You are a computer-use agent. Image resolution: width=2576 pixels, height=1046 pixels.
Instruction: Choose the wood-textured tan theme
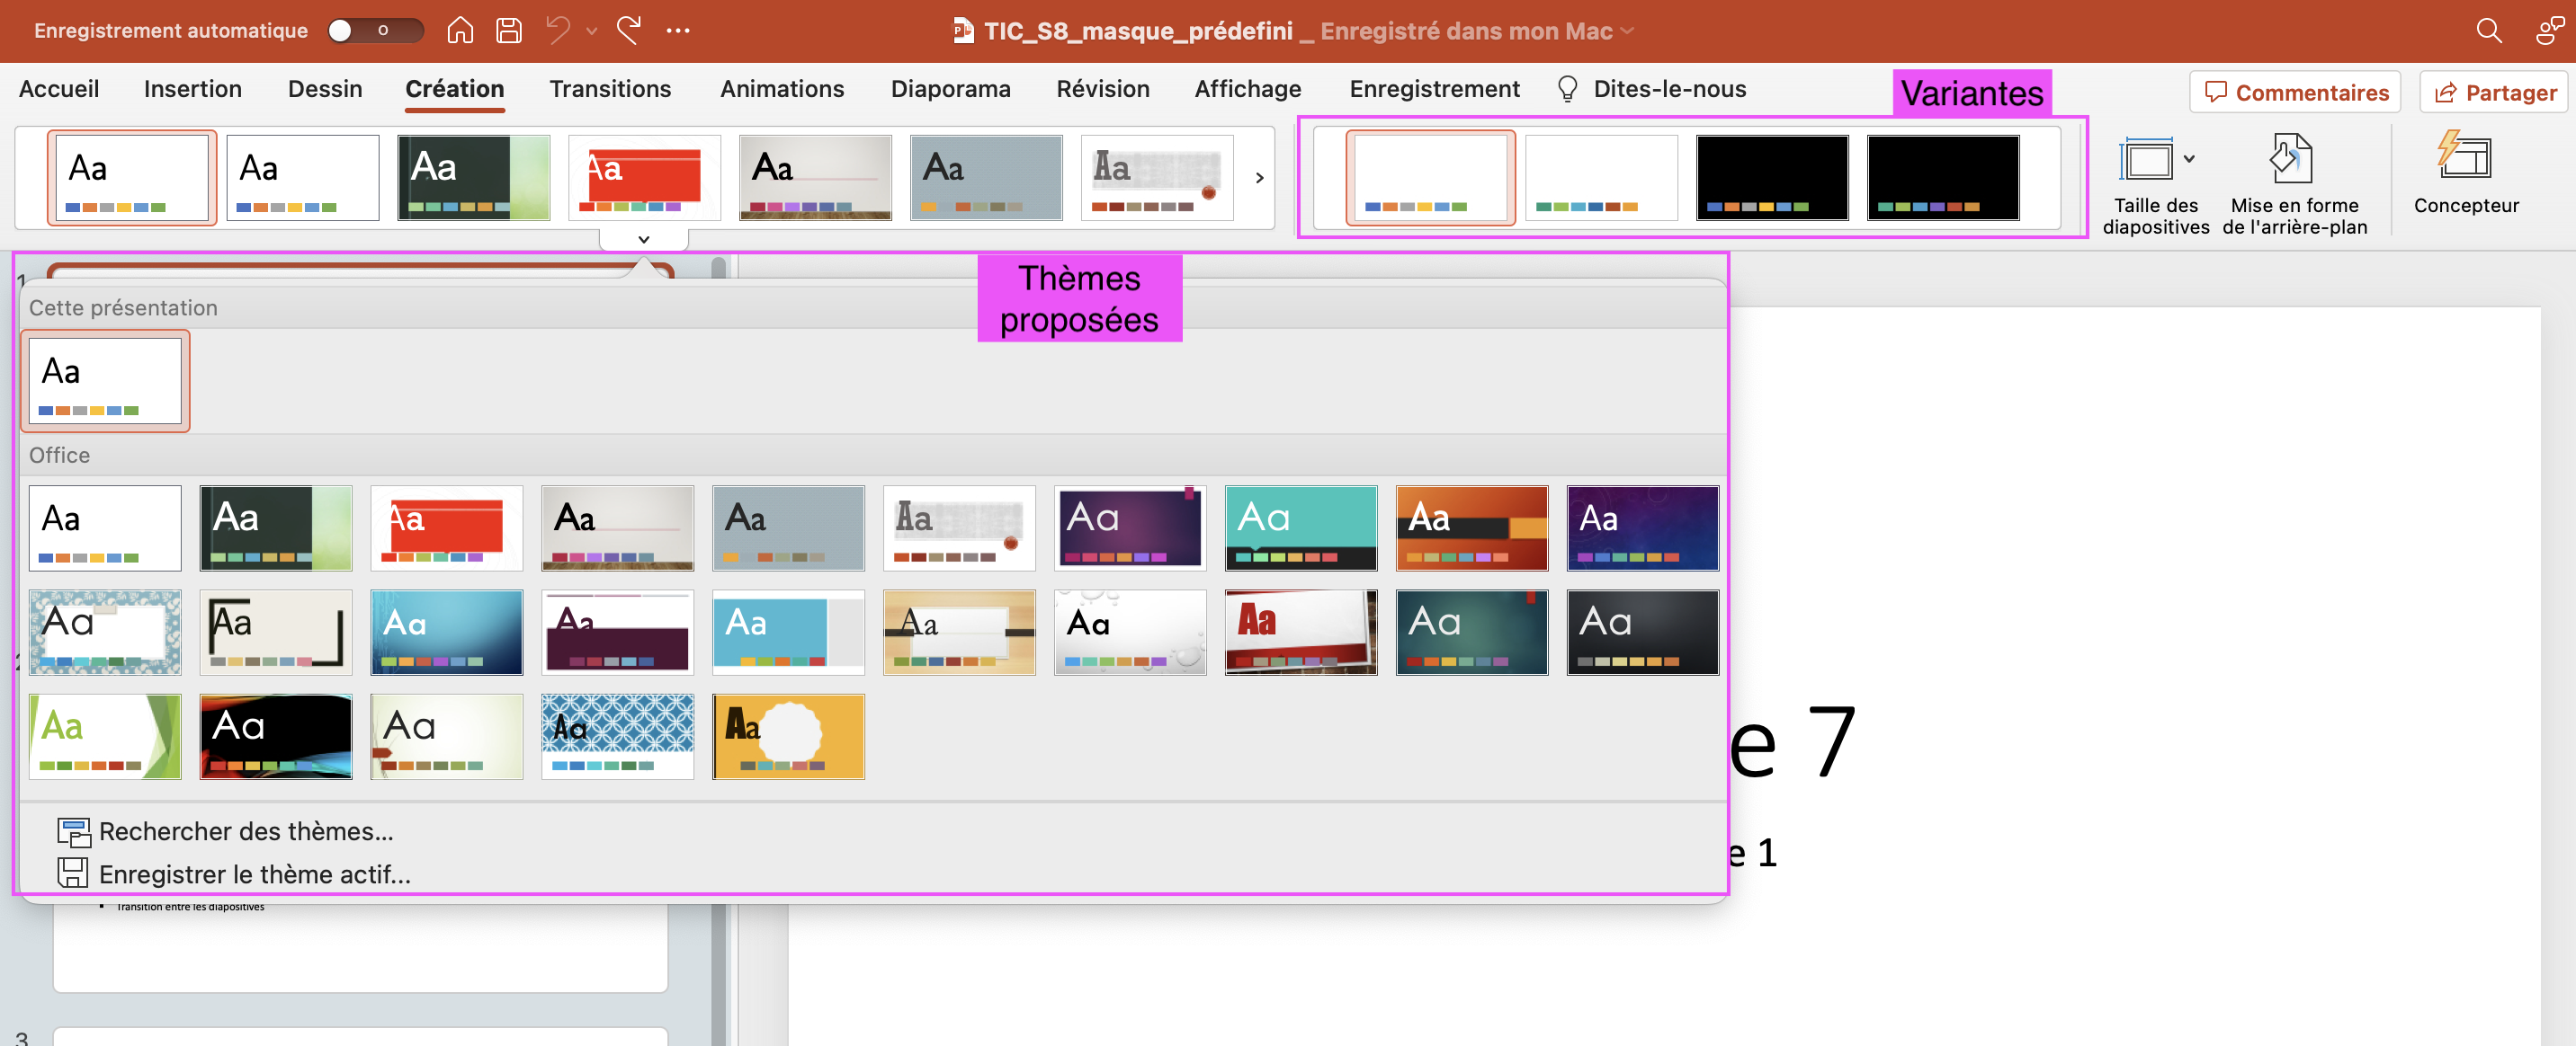[x=960, y=633]
